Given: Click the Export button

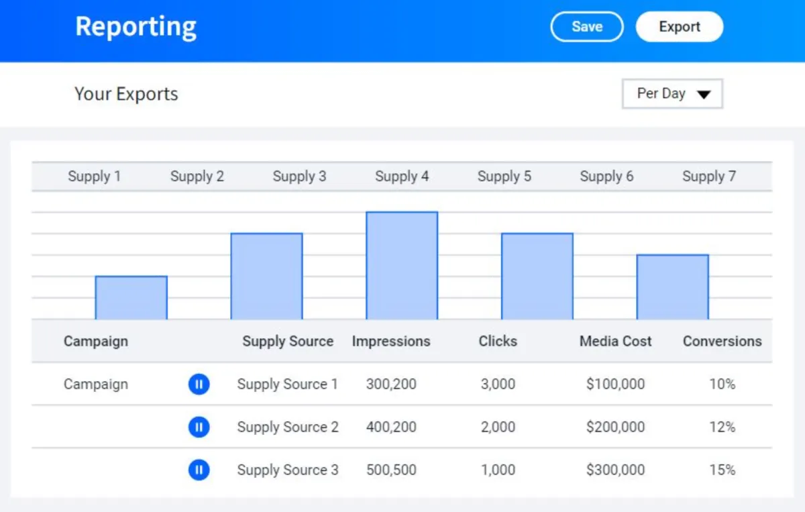Looking at the screenshot, I should (x=679, y=27).
